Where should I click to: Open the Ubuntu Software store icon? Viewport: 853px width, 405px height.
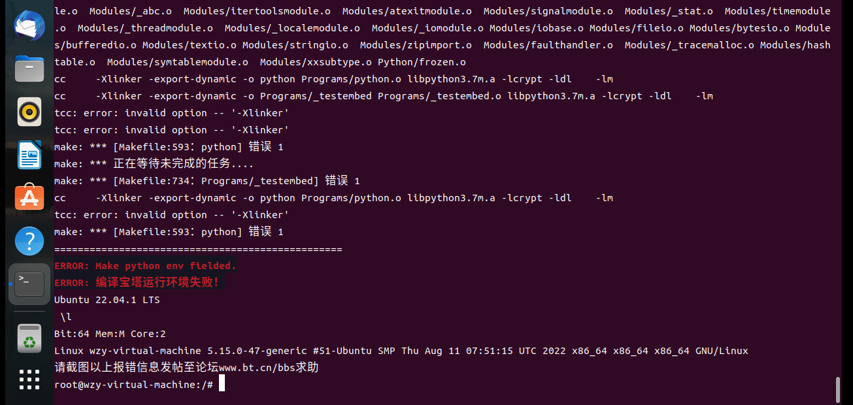tap(29, 197)
